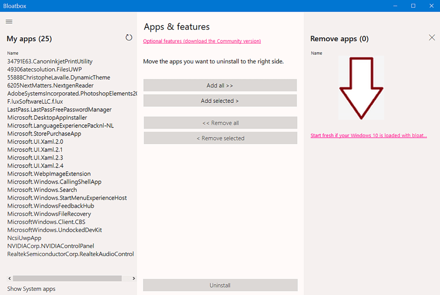Screen dimensions: 440x295
Task: Select NVIDIACorp.NVIDIAControlPanel
Action: (x=51, y=246)
